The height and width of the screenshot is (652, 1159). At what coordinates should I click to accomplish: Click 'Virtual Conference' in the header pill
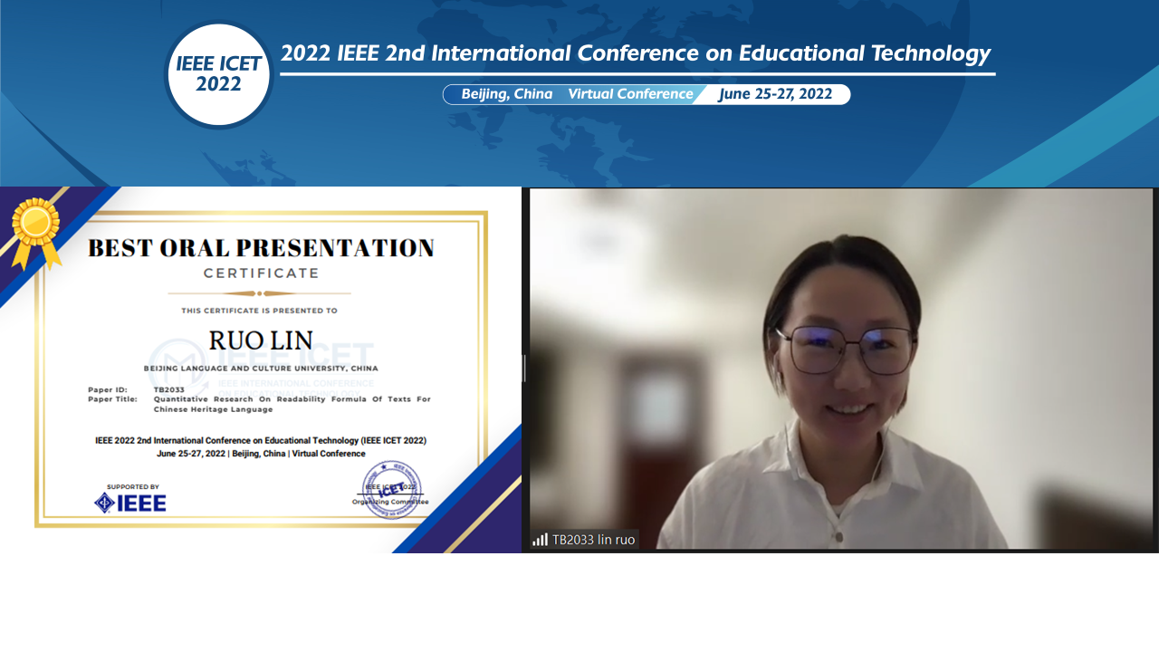[x=630, y=94]
